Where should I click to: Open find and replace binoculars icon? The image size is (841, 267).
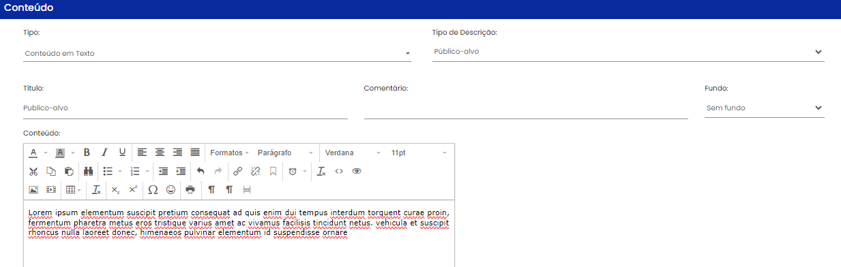[x=88, y=171]
